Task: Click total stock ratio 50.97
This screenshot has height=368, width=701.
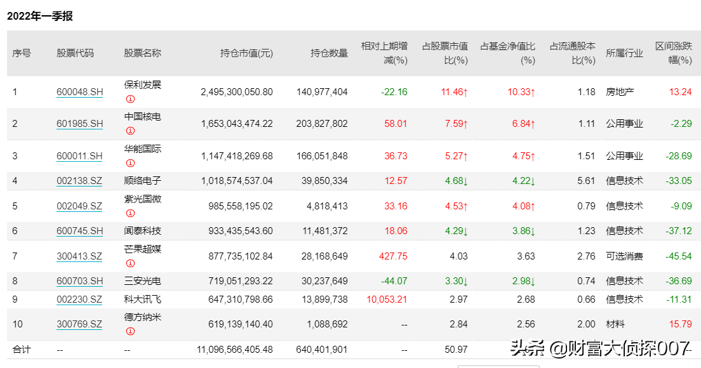Action: pyautogui.click(x=457, y=349)
